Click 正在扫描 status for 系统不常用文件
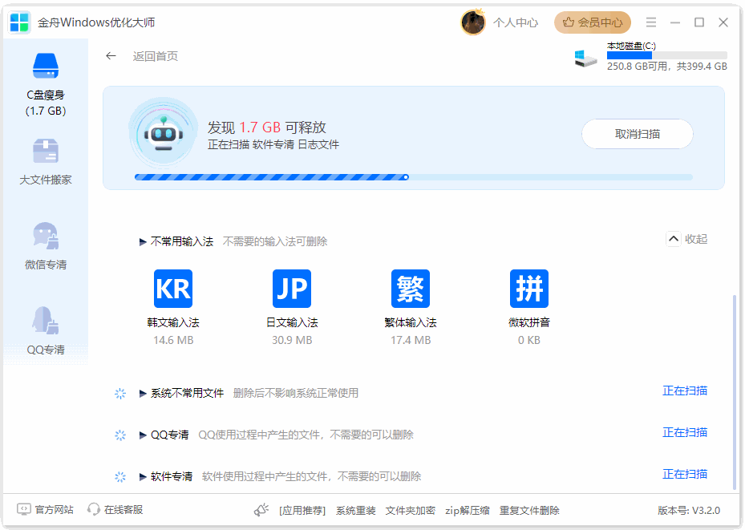The image size is (745, 530). [685, 390]
